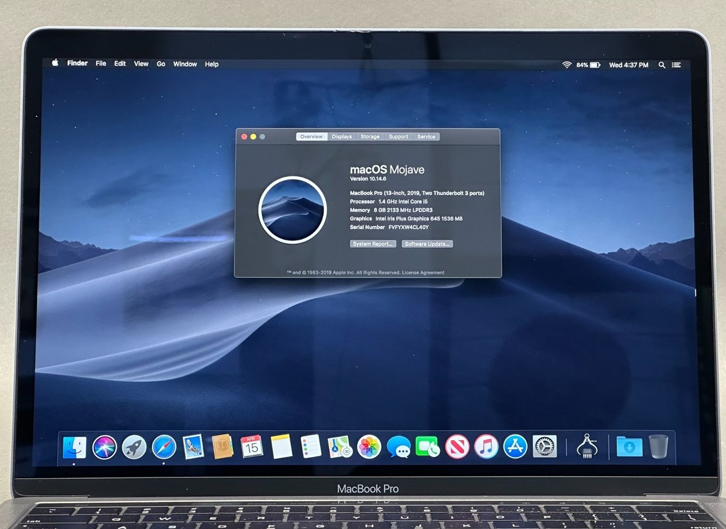Click the macOS Mojave circular image

pyautogui.click(x=292, y=210)
